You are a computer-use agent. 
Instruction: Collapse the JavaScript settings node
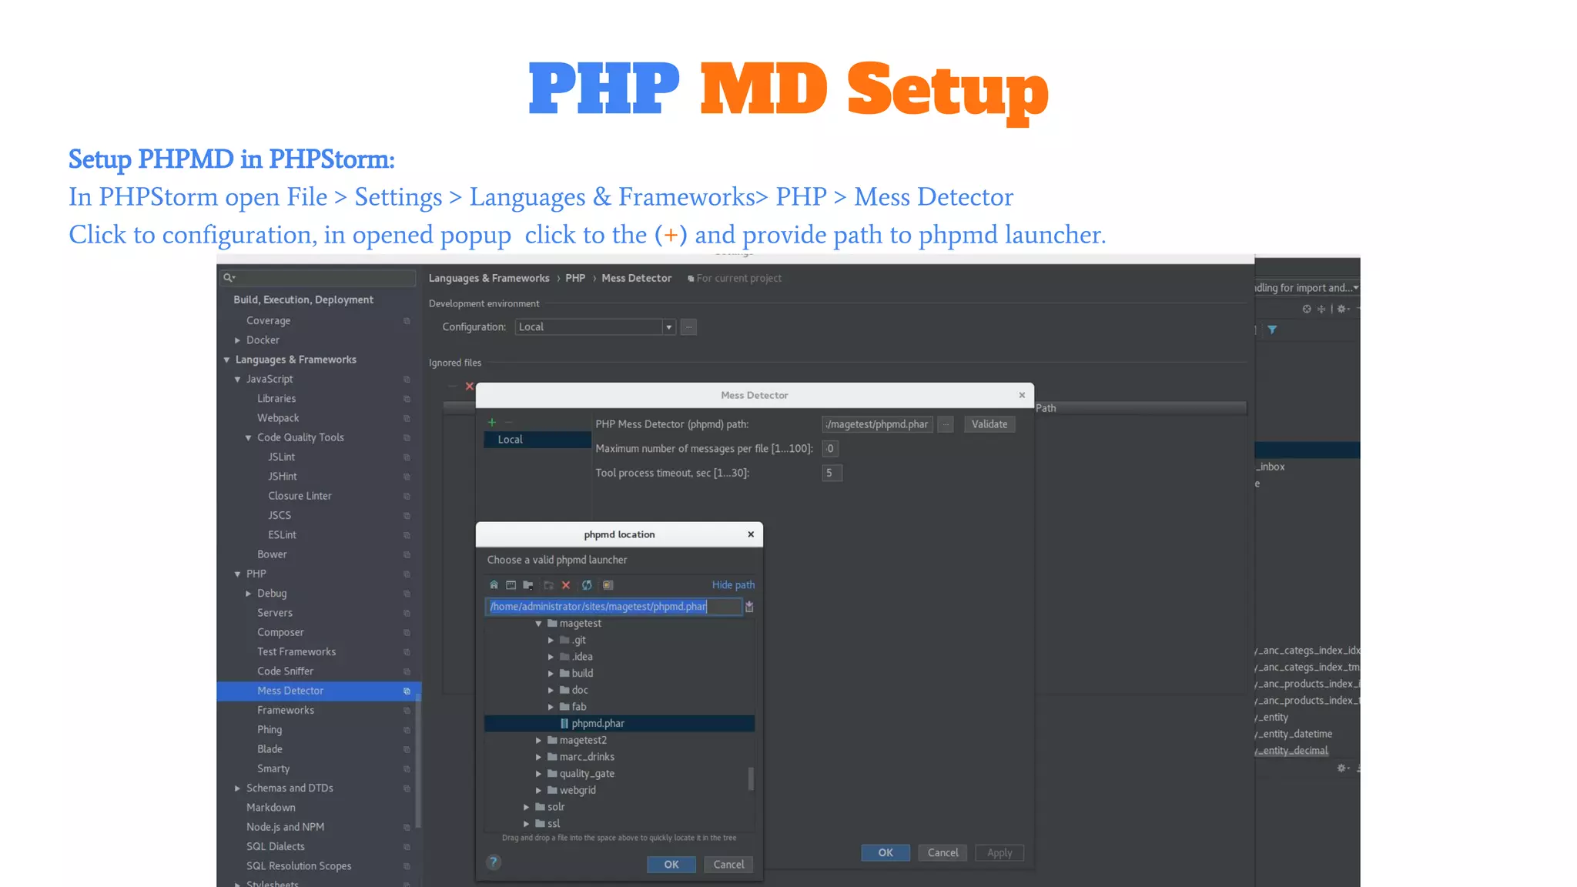pos(238,380)
